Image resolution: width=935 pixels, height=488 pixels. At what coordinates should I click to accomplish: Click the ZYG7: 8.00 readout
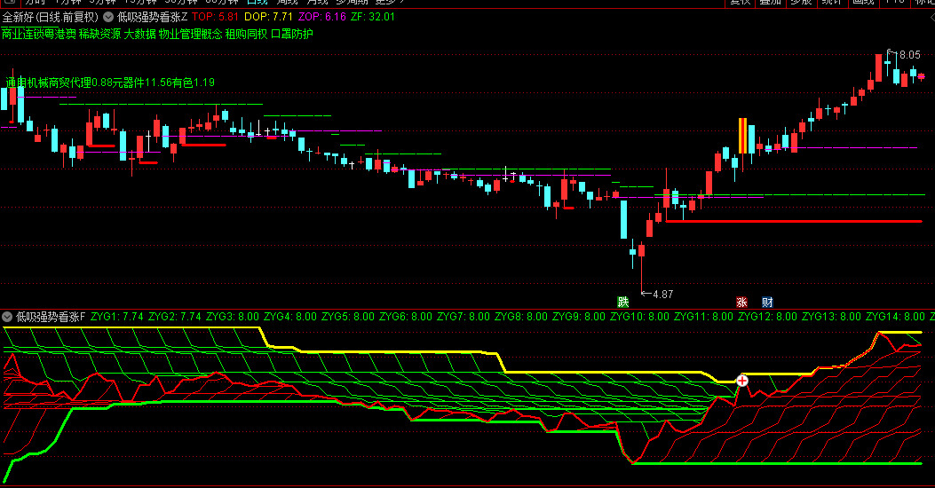(464, 317)
